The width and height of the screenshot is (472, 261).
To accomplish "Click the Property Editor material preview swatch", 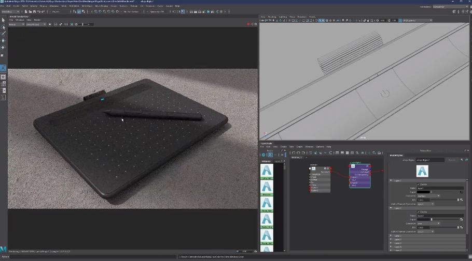I will click(422, 171).
